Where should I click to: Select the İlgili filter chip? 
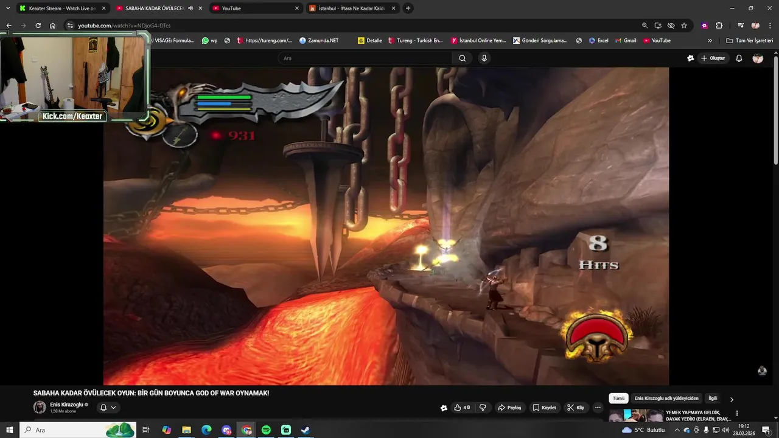click(713, 398)
